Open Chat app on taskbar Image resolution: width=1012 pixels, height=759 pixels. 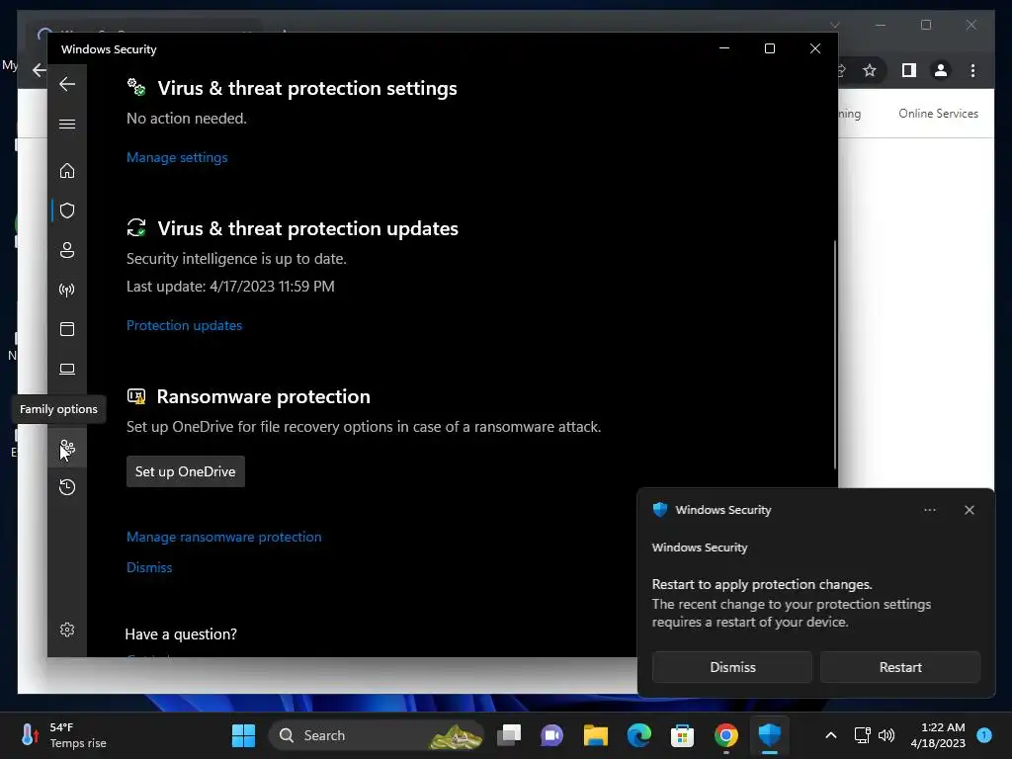point(551,735)
